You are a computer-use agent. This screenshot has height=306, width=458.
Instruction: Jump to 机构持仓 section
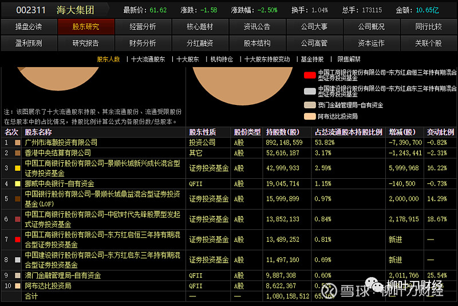[x=222, y=60]
